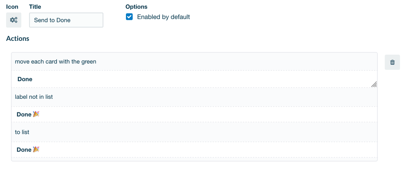
Task: Click the resize grip on the Done textarea
Action: [x=374, y=84]
